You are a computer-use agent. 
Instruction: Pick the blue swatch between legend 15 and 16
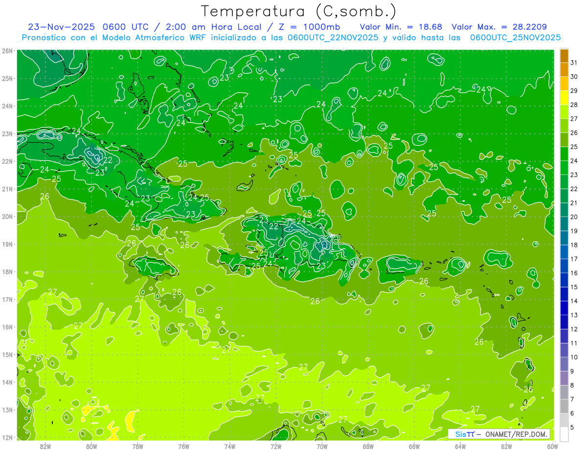pos(564,280)
